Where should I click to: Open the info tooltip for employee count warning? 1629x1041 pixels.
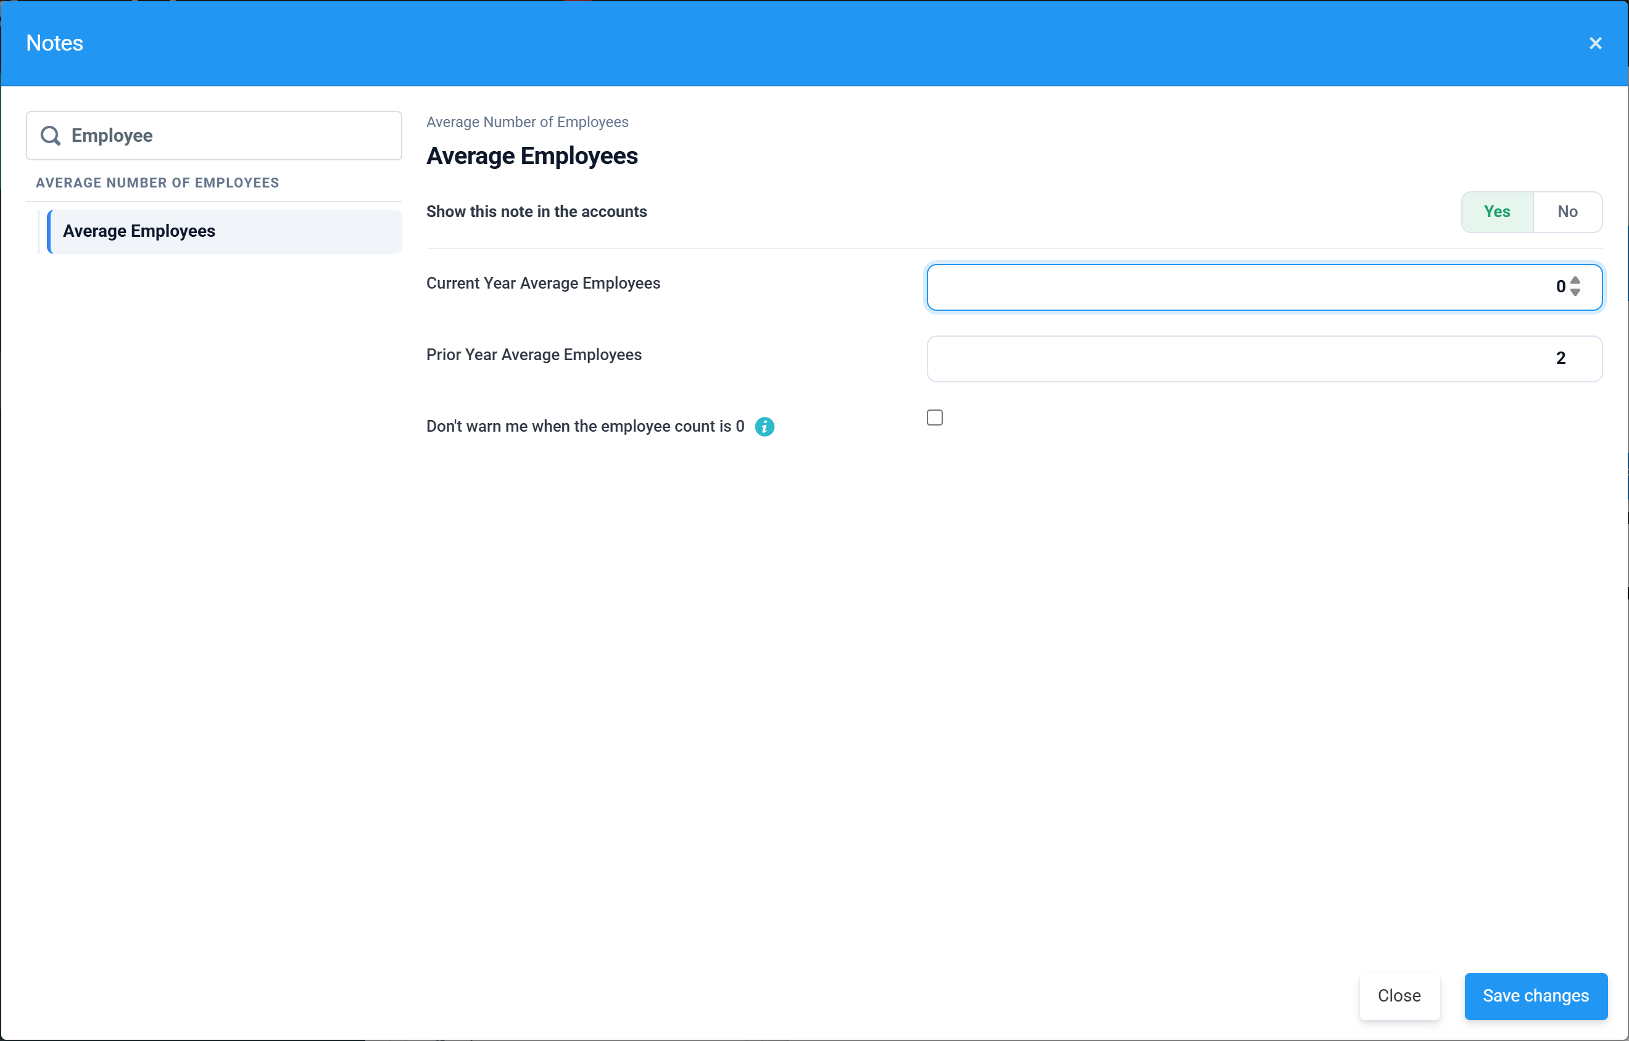point(765,427)
